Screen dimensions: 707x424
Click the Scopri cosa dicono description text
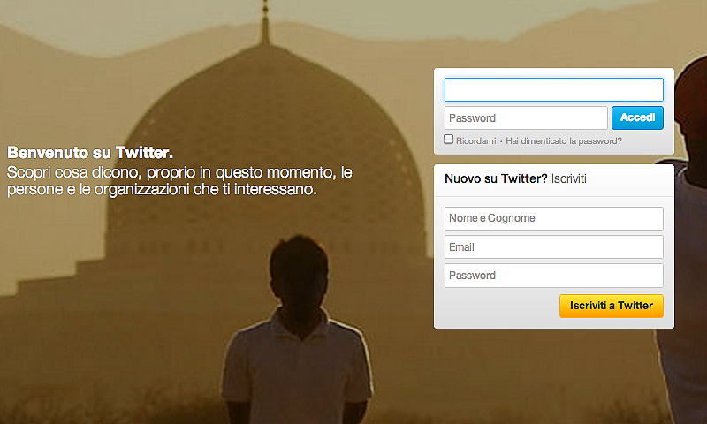click(179, 181)
